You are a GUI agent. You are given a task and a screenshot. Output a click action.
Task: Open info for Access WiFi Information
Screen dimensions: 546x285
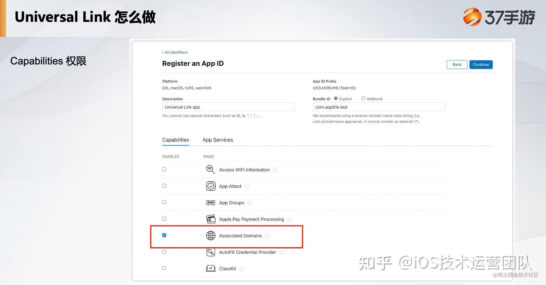275,170
